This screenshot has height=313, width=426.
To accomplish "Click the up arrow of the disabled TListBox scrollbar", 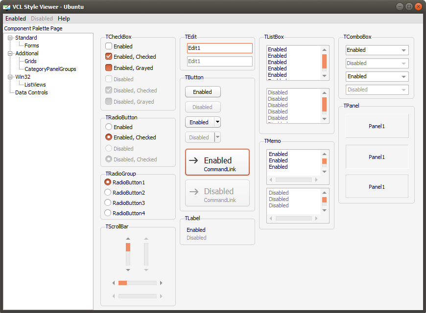I will point(324,93).
